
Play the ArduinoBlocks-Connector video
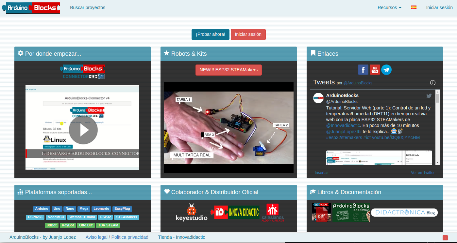point(83,130)
